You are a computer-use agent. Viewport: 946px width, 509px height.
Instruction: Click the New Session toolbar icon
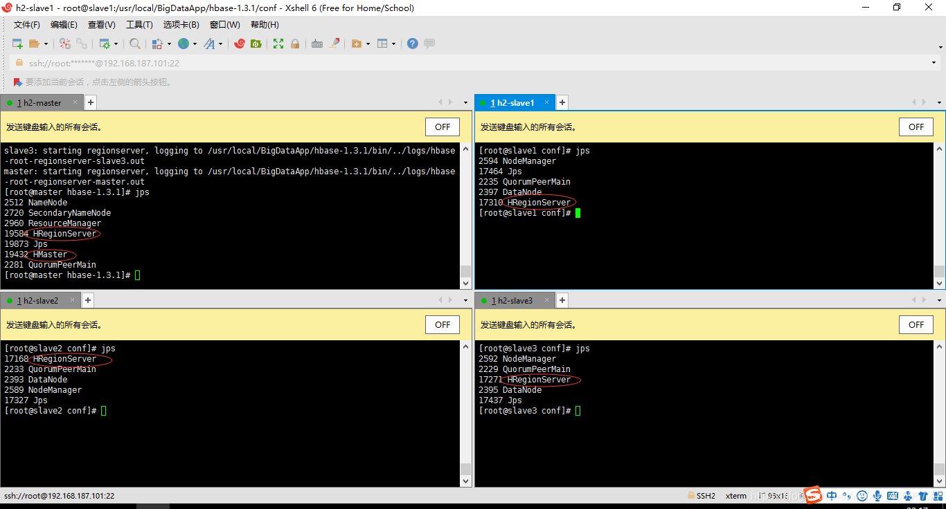18,44
